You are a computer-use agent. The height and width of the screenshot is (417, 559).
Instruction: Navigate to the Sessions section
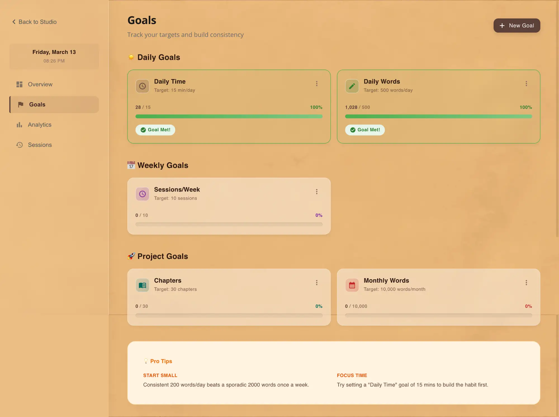pyautogui.click(x=40, y=145)
